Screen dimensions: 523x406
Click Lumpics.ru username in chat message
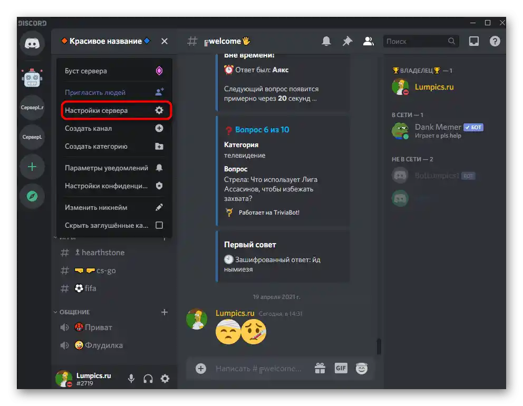coord(235,313)
